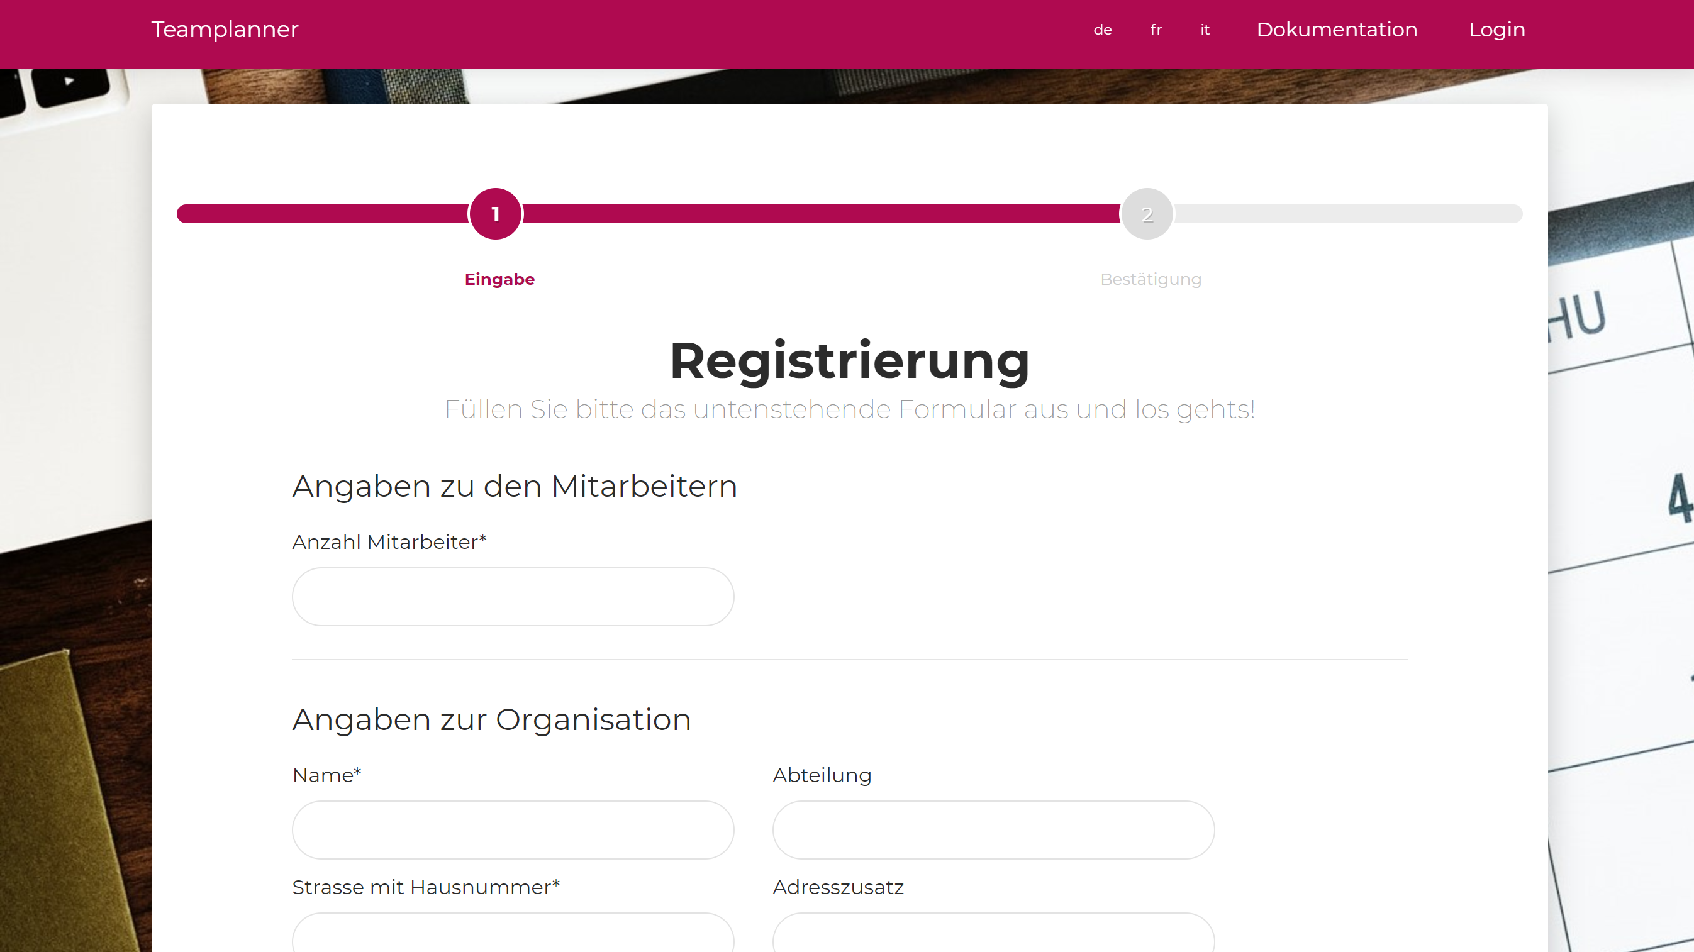Viewport: 1694px width, 952px height.
Task: Click the Name* label
Action: [x=327, y=775]
